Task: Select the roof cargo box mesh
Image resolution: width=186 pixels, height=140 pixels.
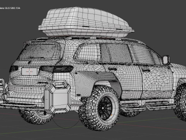Action: coord(86,22)
